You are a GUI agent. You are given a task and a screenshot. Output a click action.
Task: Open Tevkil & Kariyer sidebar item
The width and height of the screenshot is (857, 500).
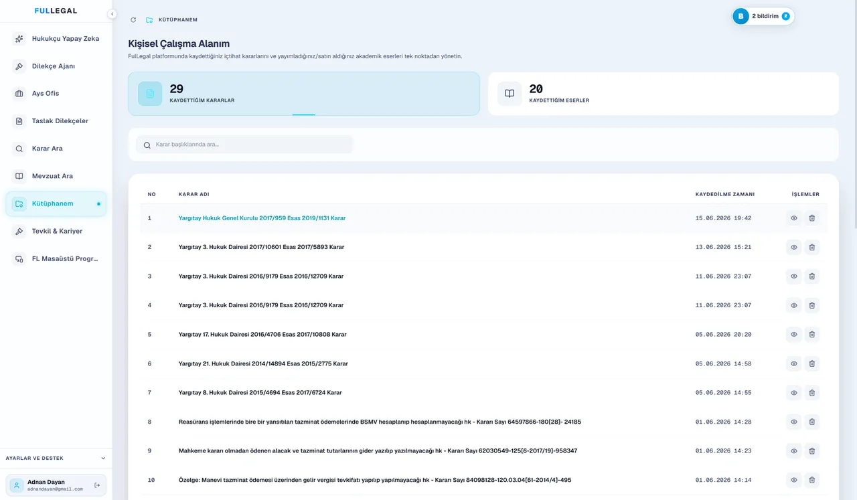pos(56,231)
